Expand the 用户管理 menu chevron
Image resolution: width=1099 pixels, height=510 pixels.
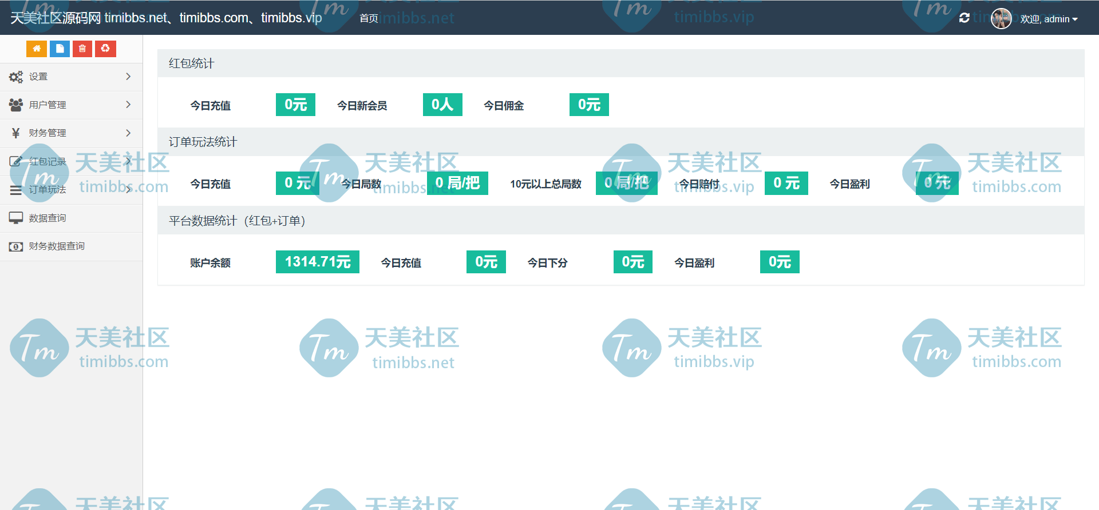(x=128, y=105)
